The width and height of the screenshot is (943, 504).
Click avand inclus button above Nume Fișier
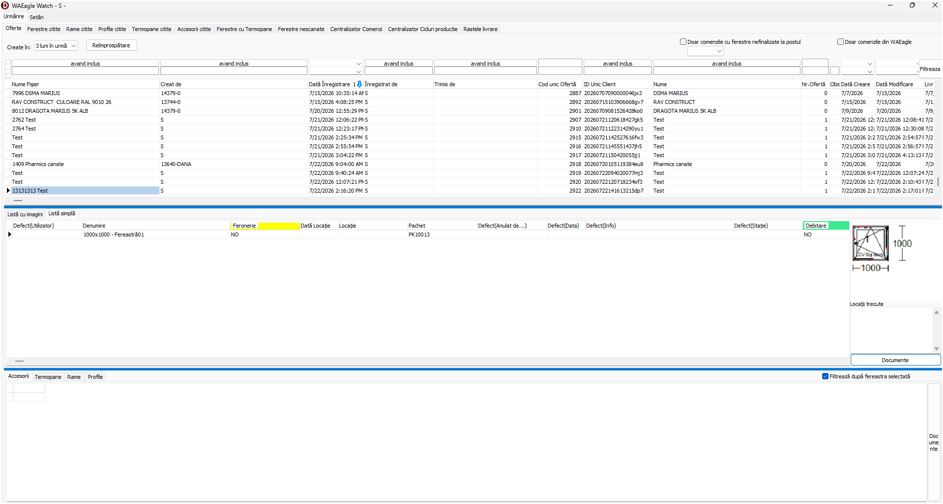(85, 64)
